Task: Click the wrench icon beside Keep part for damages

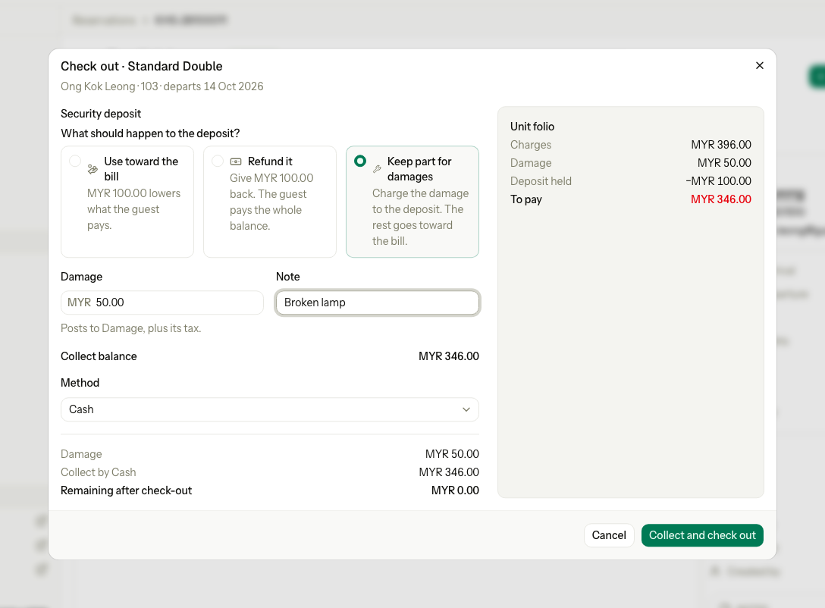Action: point(378,169)
